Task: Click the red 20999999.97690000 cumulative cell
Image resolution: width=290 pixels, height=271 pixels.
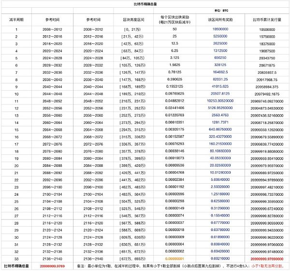Action: click(x=267, y=258)
